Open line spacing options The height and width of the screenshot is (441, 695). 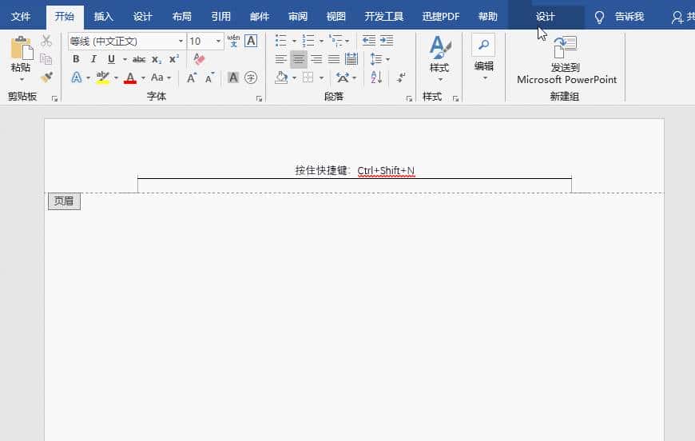point(380,59)
